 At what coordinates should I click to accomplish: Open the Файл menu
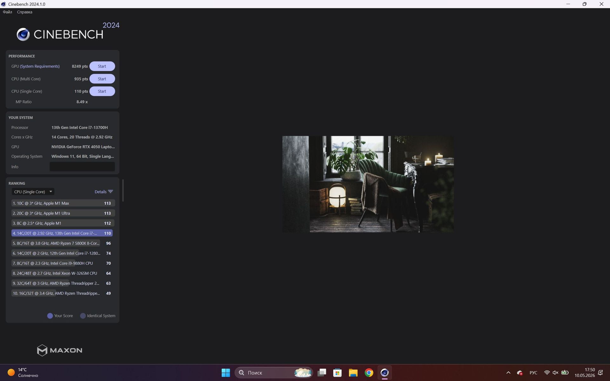pos(7,12)
